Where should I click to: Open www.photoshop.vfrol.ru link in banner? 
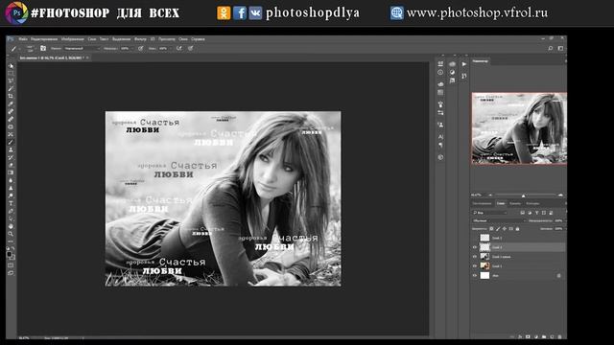(x=477, y=12)
